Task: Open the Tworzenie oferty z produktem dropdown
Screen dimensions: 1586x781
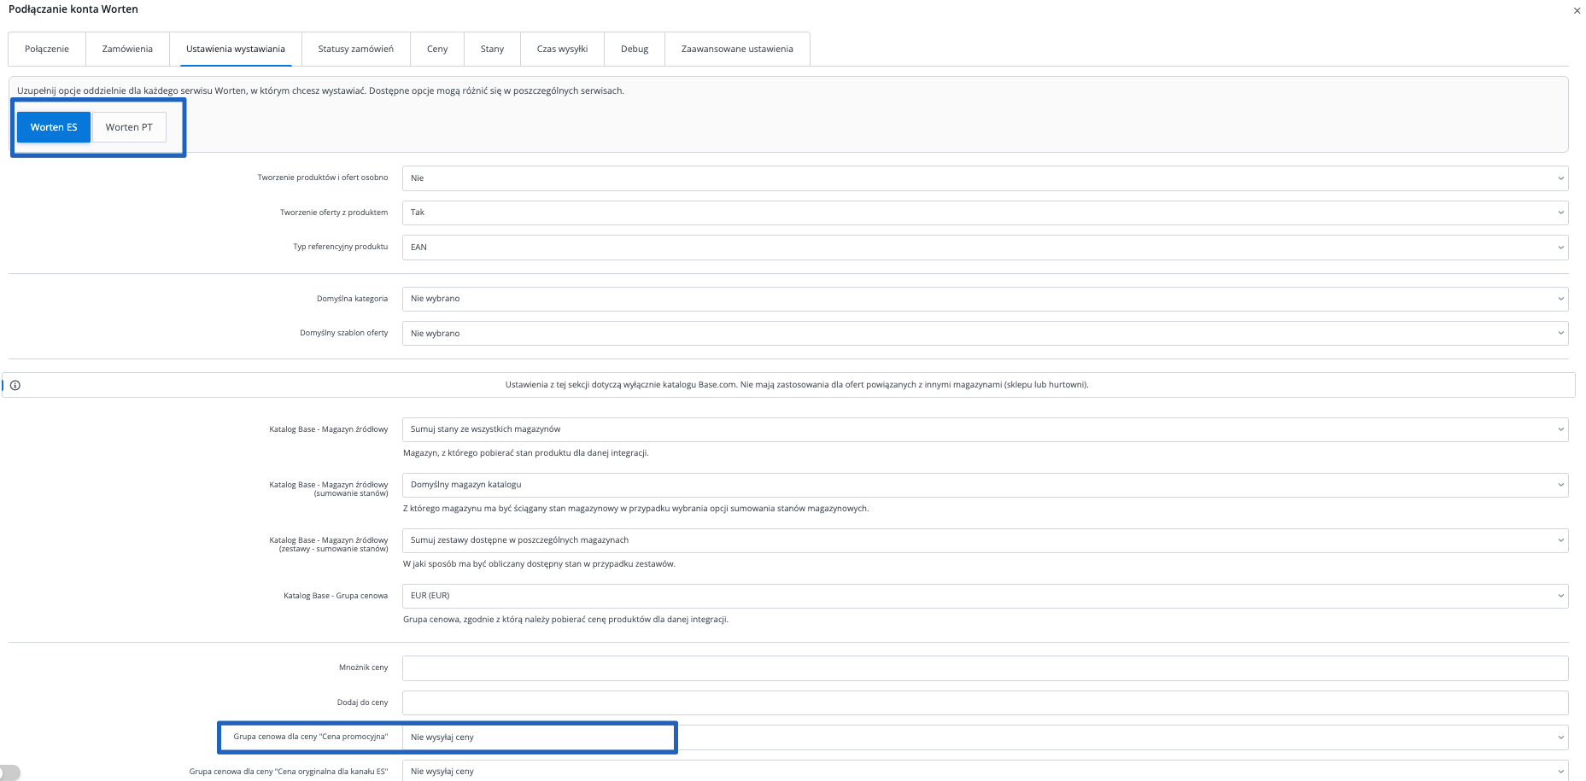Action: (x=985, y=213)
